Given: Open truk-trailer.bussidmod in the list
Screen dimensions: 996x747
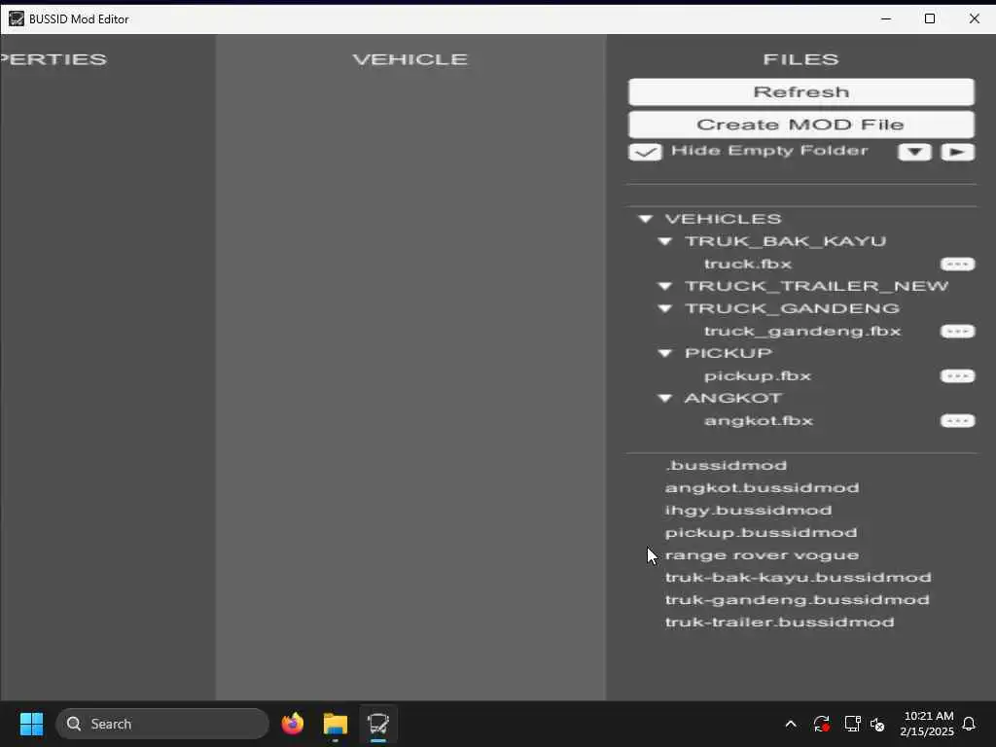Looking at the screenshot, I should click(779, 622).
